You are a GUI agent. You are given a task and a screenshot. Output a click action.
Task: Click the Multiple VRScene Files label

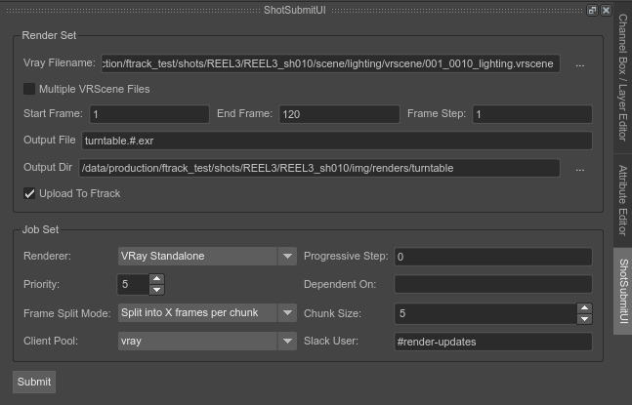coord(95,89)
